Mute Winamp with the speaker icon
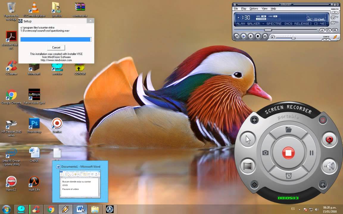 272,37
